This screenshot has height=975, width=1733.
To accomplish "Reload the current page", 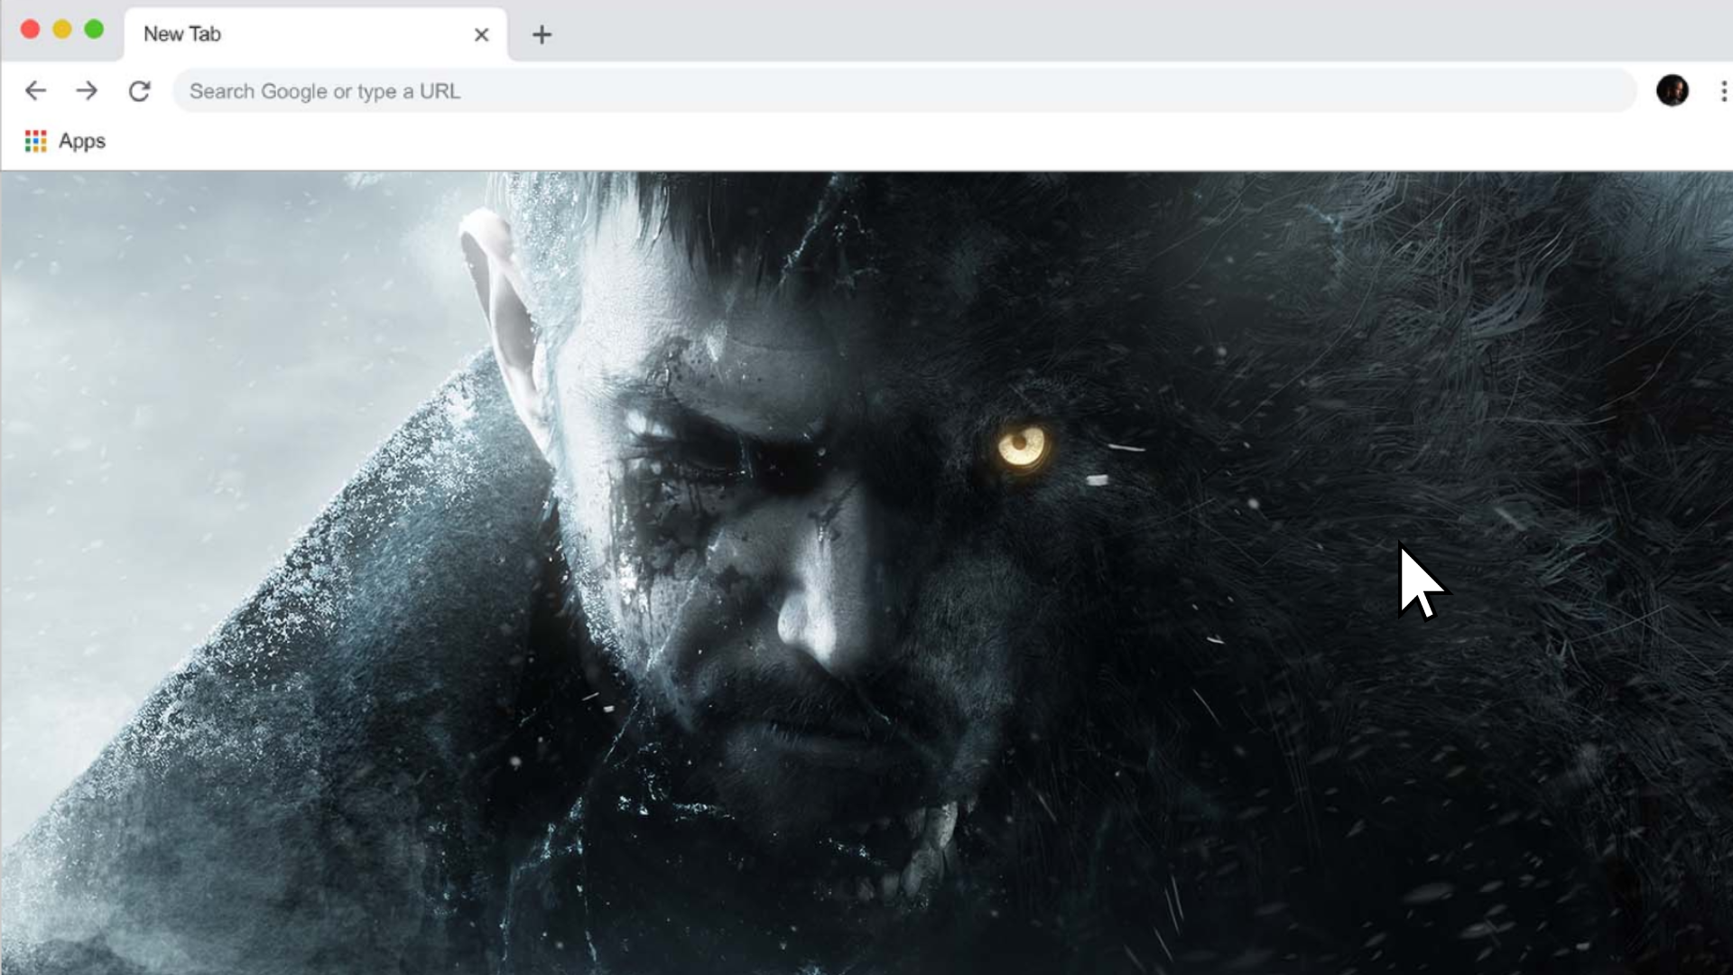I will [139, 90].
